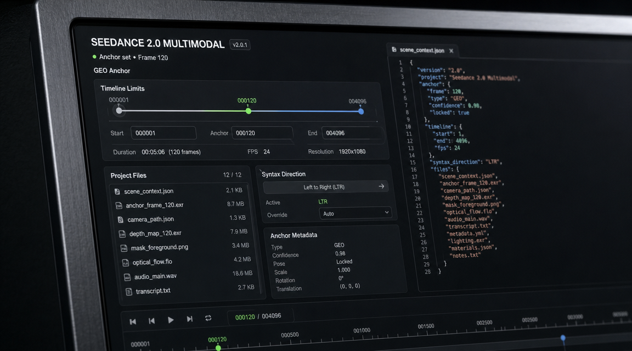Focus the End frame input field
This screenshot has height=351, width=632.
352,133
